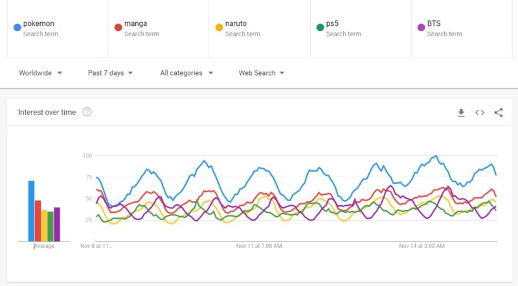Download the Interest over time chart data
The width and height of the screenshot is (518, 286).
click(x=461, y=113)
